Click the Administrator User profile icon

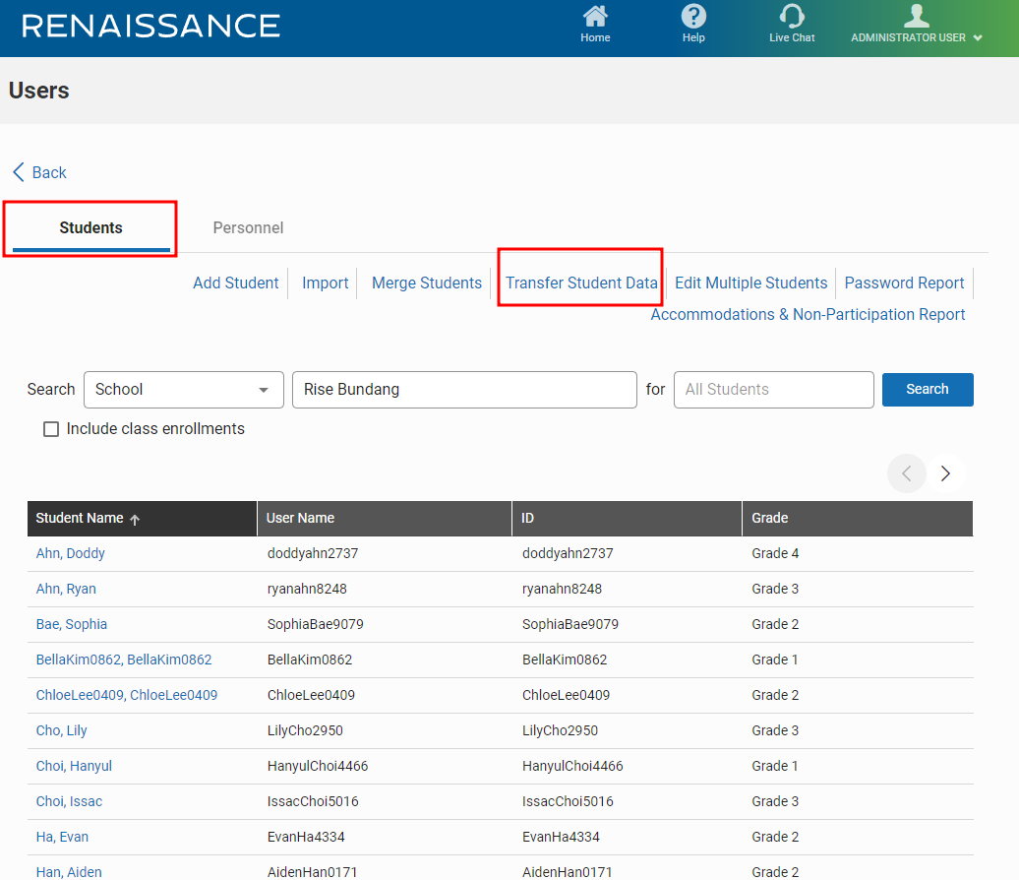[x=917, y=16]
